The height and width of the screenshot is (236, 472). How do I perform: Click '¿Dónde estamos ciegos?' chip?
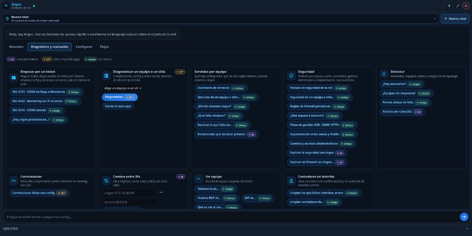[x=222, y=106]
